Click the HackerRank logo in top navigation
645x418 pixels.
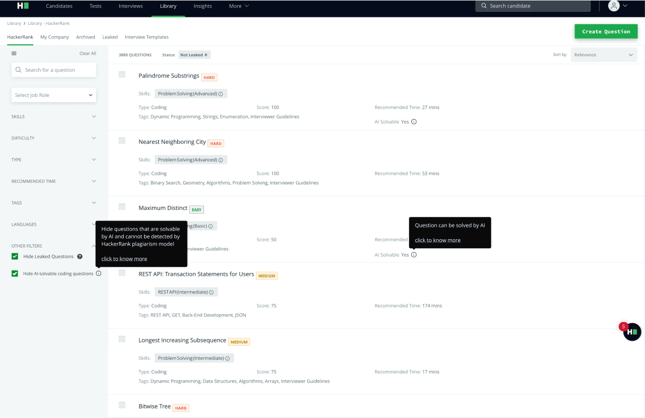coord(23,6)
